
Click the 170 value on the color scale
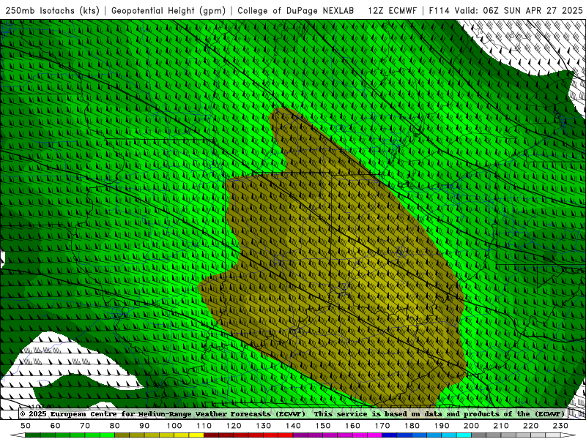(382, 426)
